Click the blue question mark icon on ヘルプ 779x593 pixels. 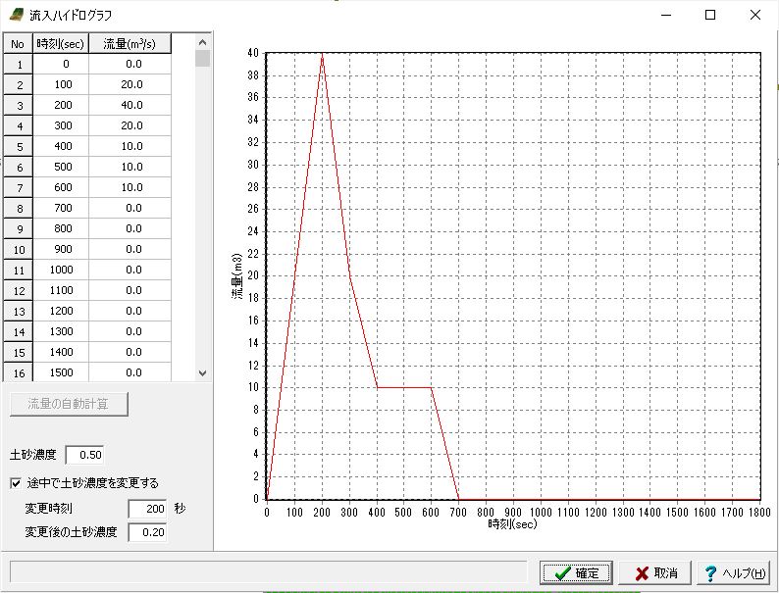[x=711, y=573]
